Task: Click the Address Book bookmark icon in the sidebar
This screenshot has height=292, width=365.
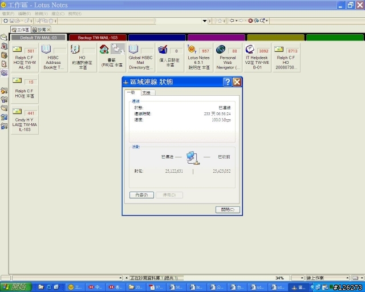Action: coord(4,55)
